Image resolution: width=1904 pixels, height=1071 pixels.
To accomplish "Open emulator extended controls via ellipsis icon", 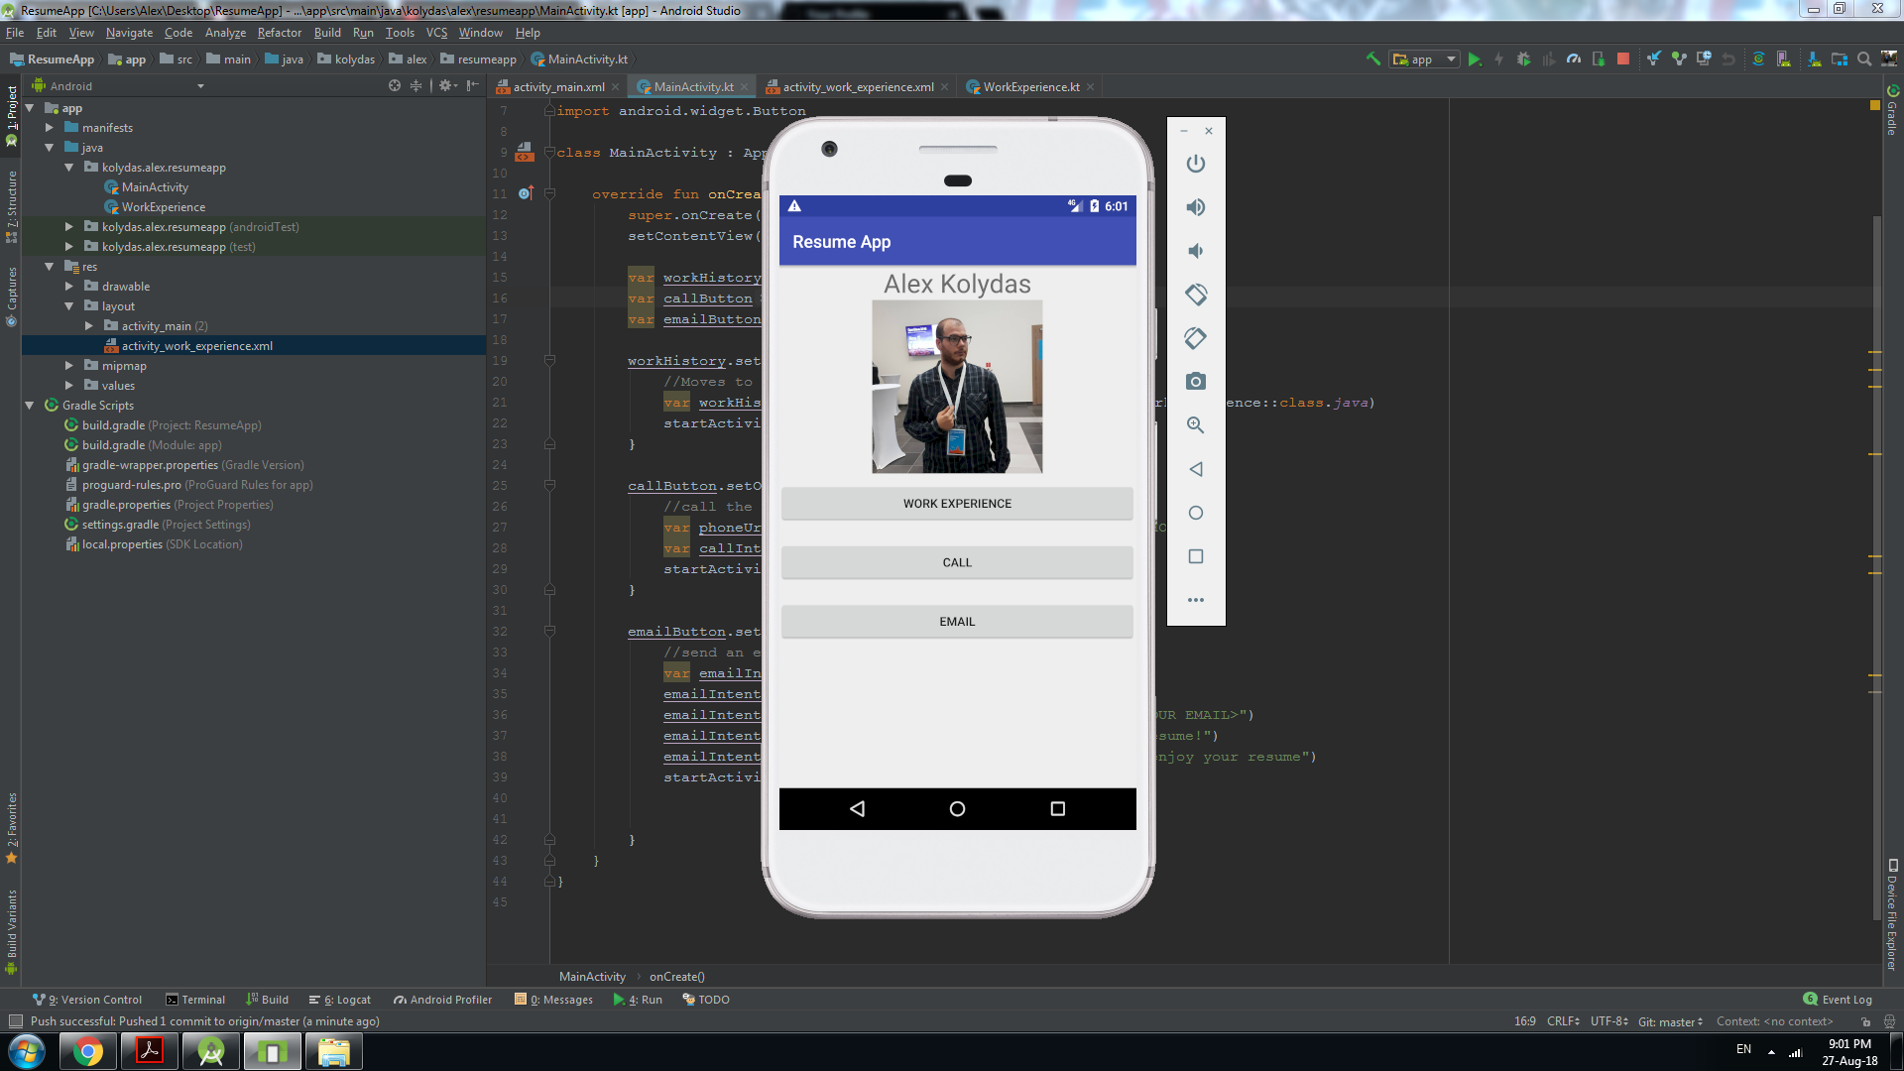I will (x=1196, y=599).
